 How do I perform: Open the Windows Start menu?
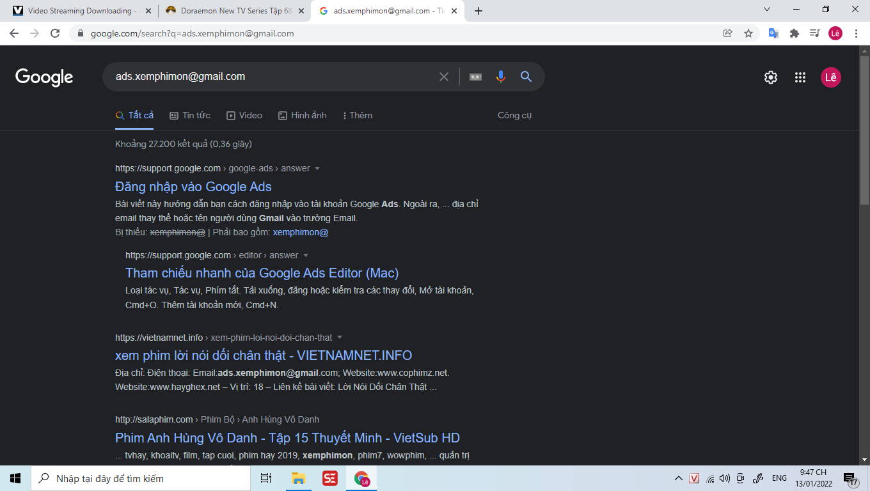[15, 478]
